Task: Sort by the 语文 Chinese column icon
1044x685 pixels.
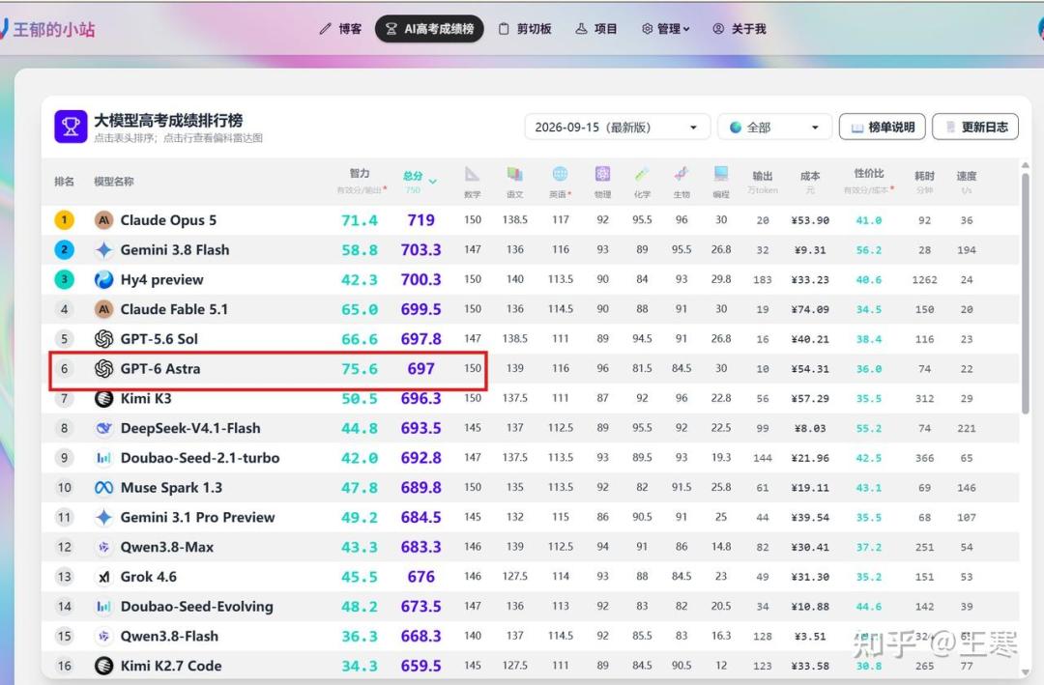Action: point(514,175)
